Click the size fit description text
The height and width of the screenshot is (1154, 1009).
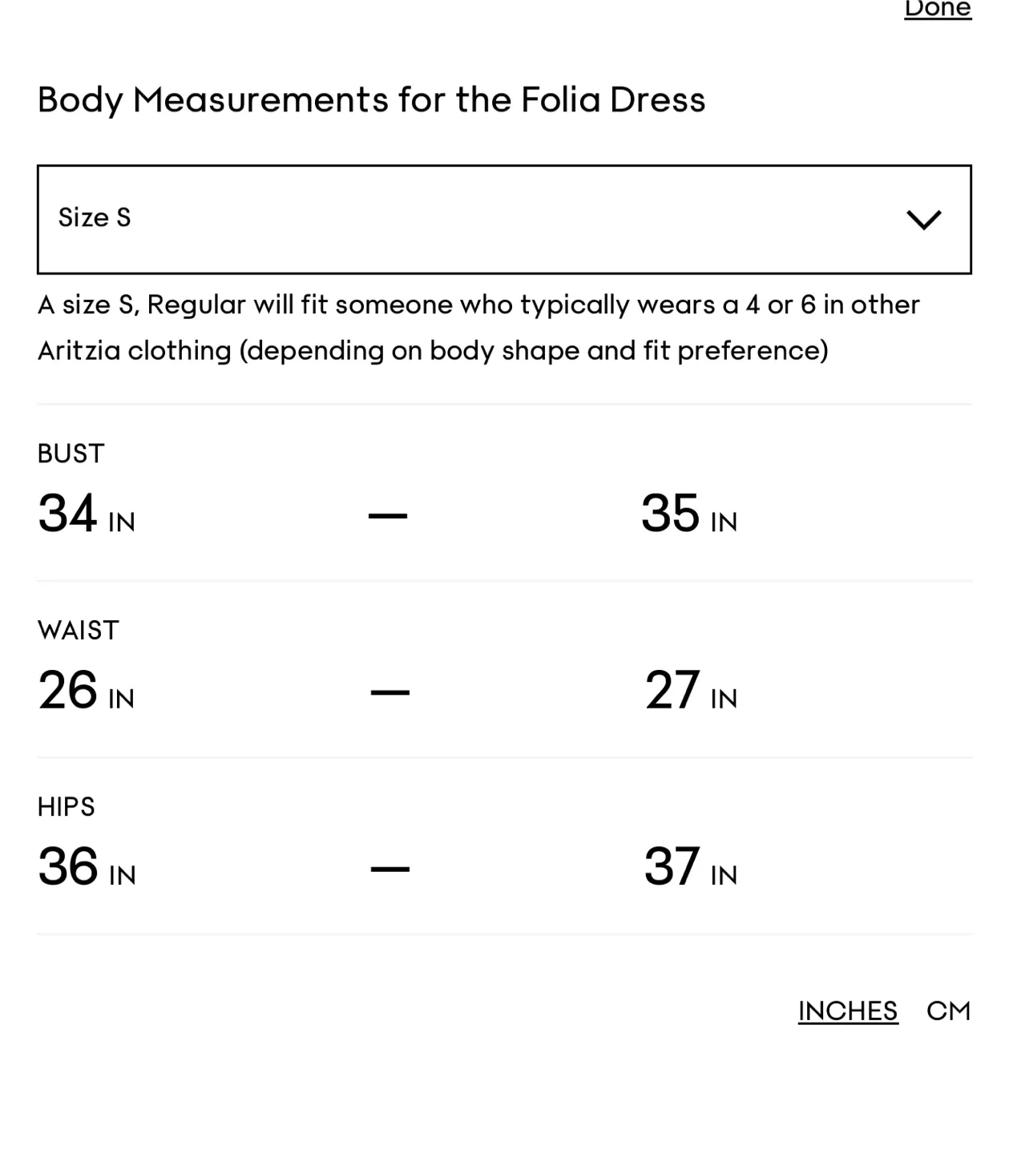[478, 326]
